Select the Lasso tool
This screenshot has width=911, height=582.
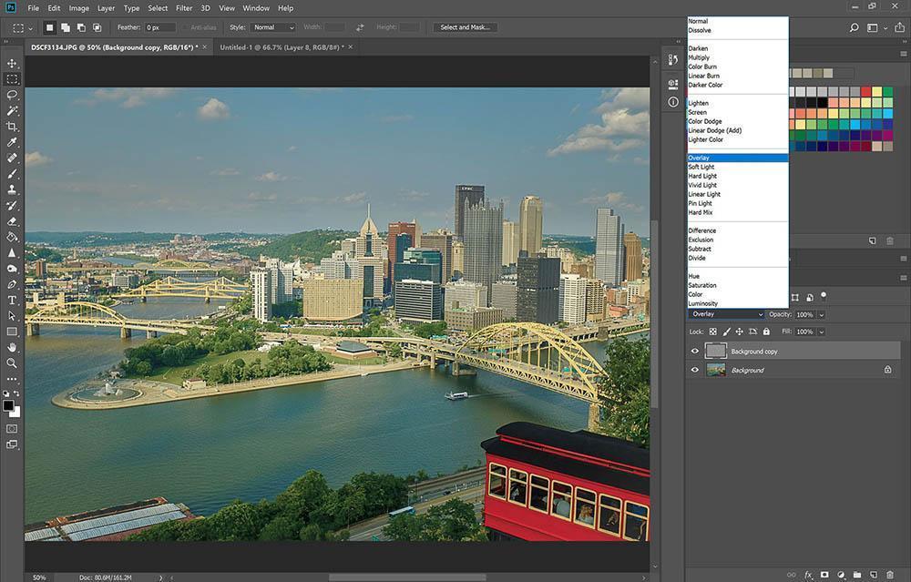pos(13,95)
